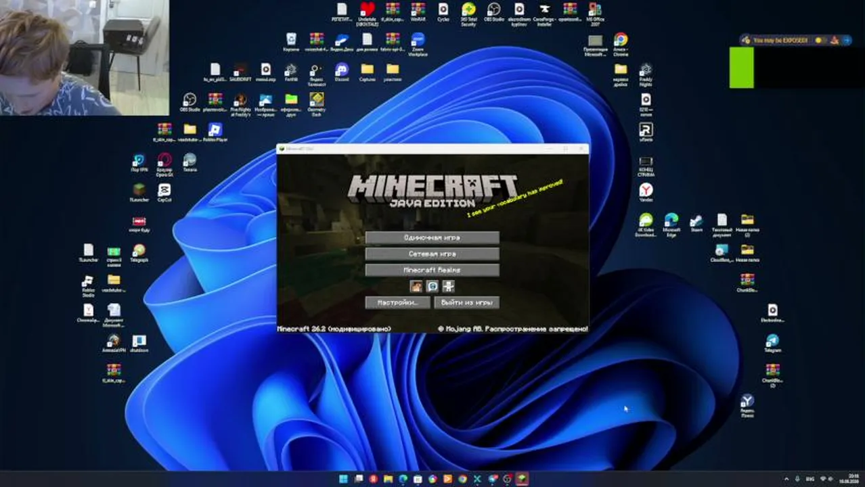The width and height of the screenshot is (865, 487).
Task: Launch Roblox Player desktop shortcut
Action: (x=215, y=132)
